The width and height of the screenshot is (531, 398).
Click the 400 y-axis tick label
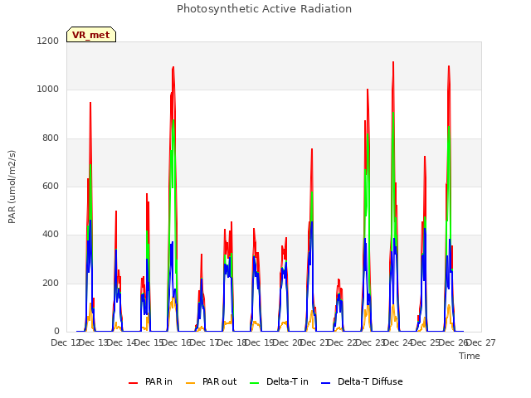click(x=51, y=235)
